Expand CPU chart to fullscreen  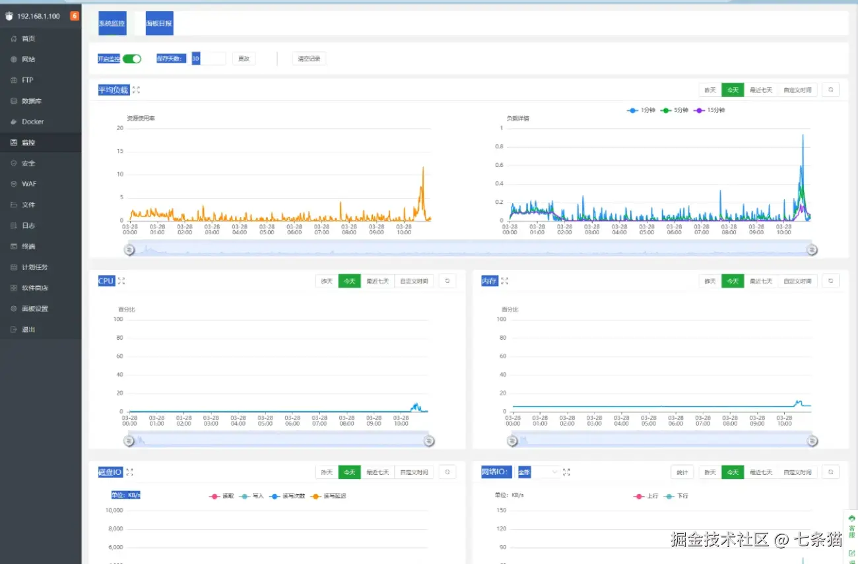pyautogui.click(x=121, y=281)
